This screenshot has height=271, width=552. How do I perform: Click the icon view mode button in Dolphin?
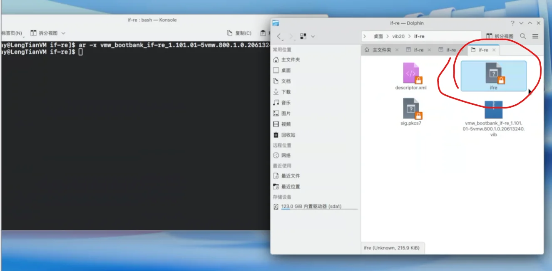303,37
